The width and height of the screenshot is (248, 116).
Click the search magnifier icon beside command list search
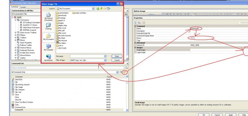[126, 68]
